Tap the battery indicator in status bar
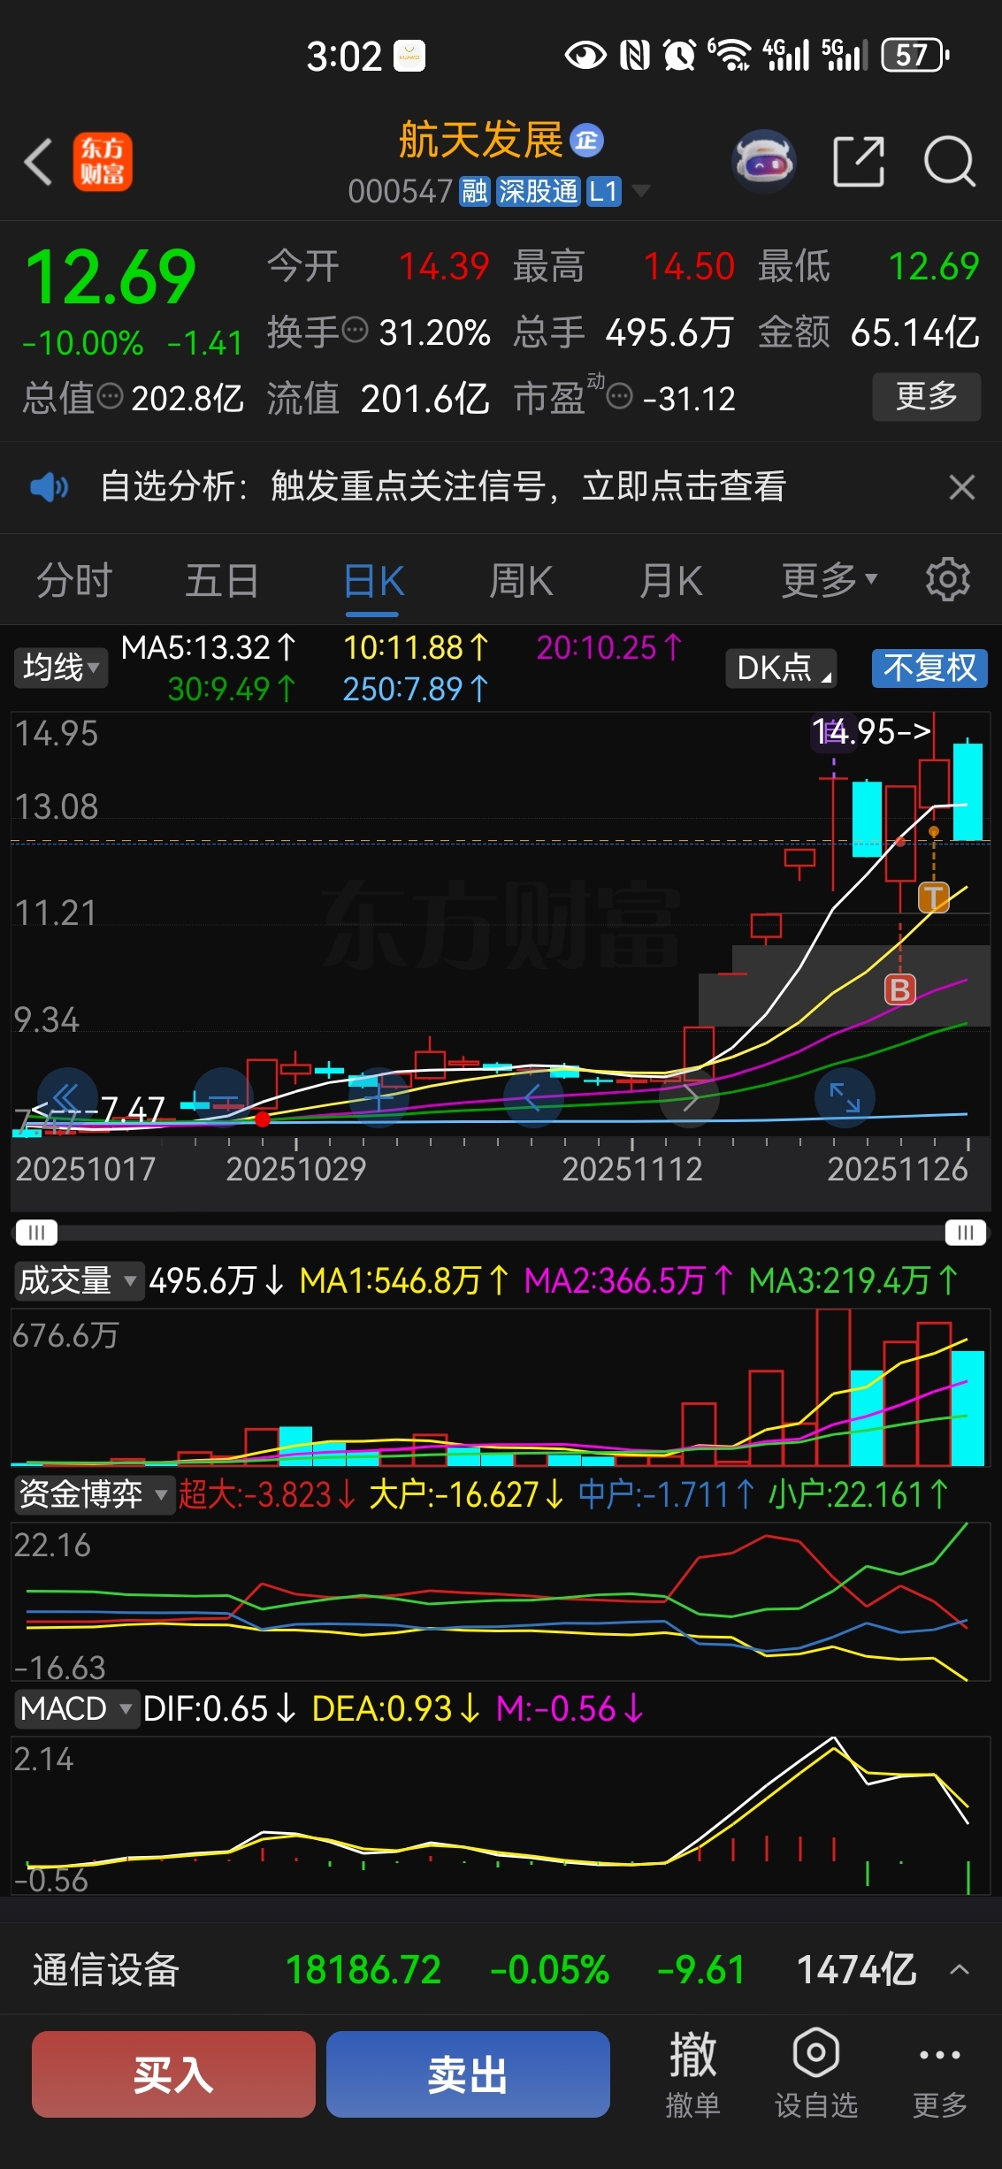Image resolution: width=1002 pixels, height=2169 pixels. (x=915, y=55)
